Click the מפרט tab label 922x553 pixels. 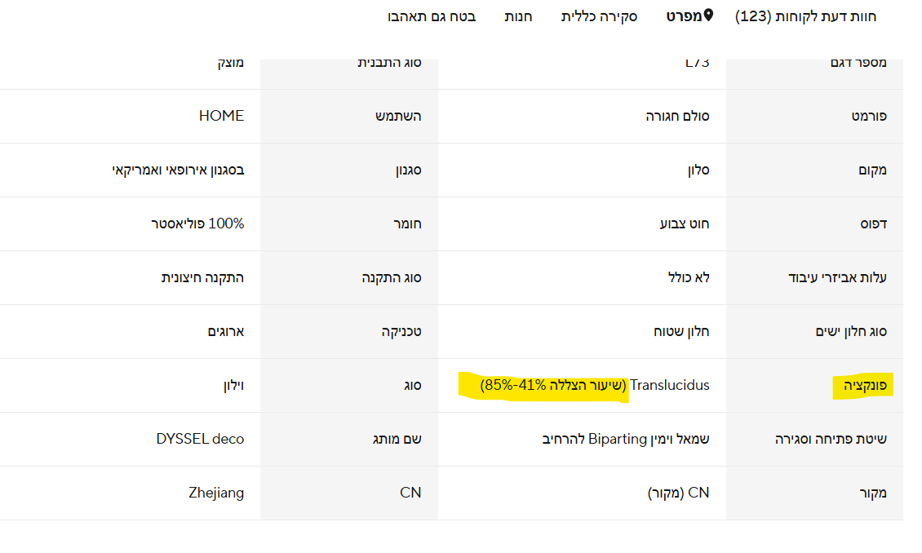pyautogui.click(x=684, y=16)
